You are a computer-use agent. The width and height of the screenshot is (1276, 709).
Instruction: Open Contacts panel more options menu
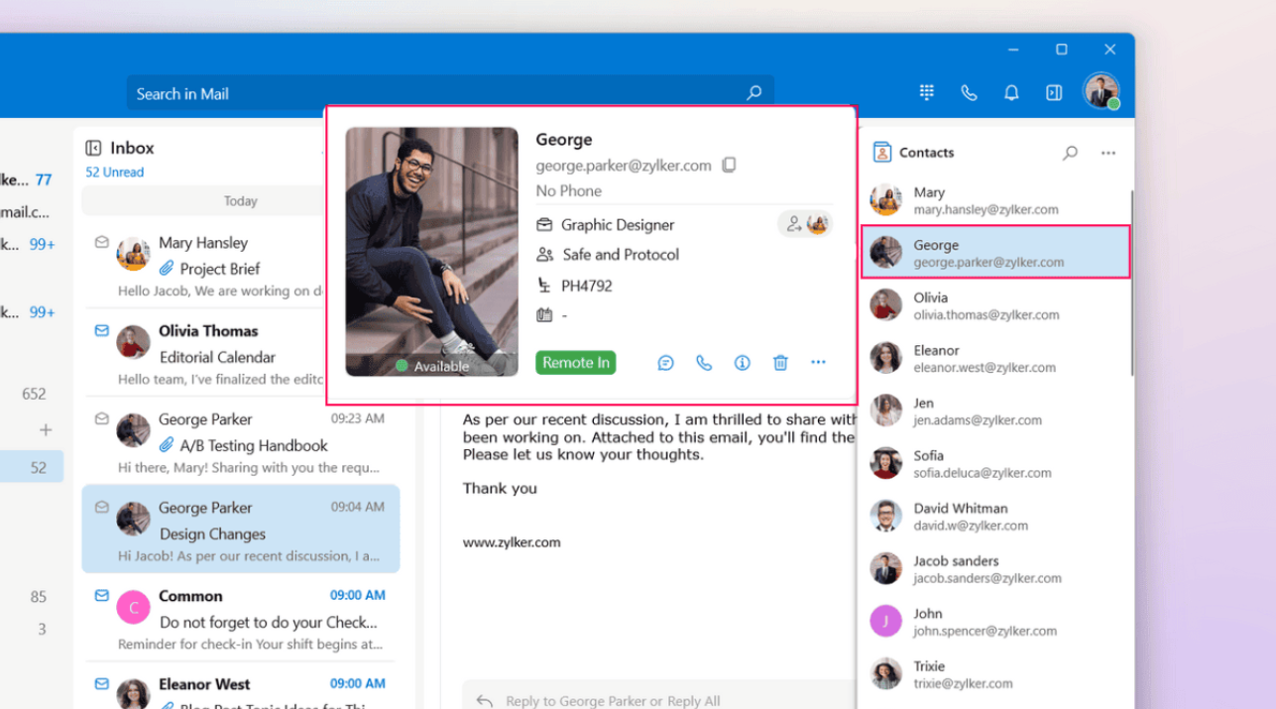1108,153
